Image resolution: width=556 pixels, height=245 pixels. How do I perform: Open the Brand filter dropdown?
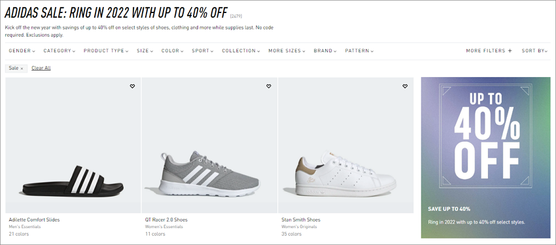(x=325, y=50)
